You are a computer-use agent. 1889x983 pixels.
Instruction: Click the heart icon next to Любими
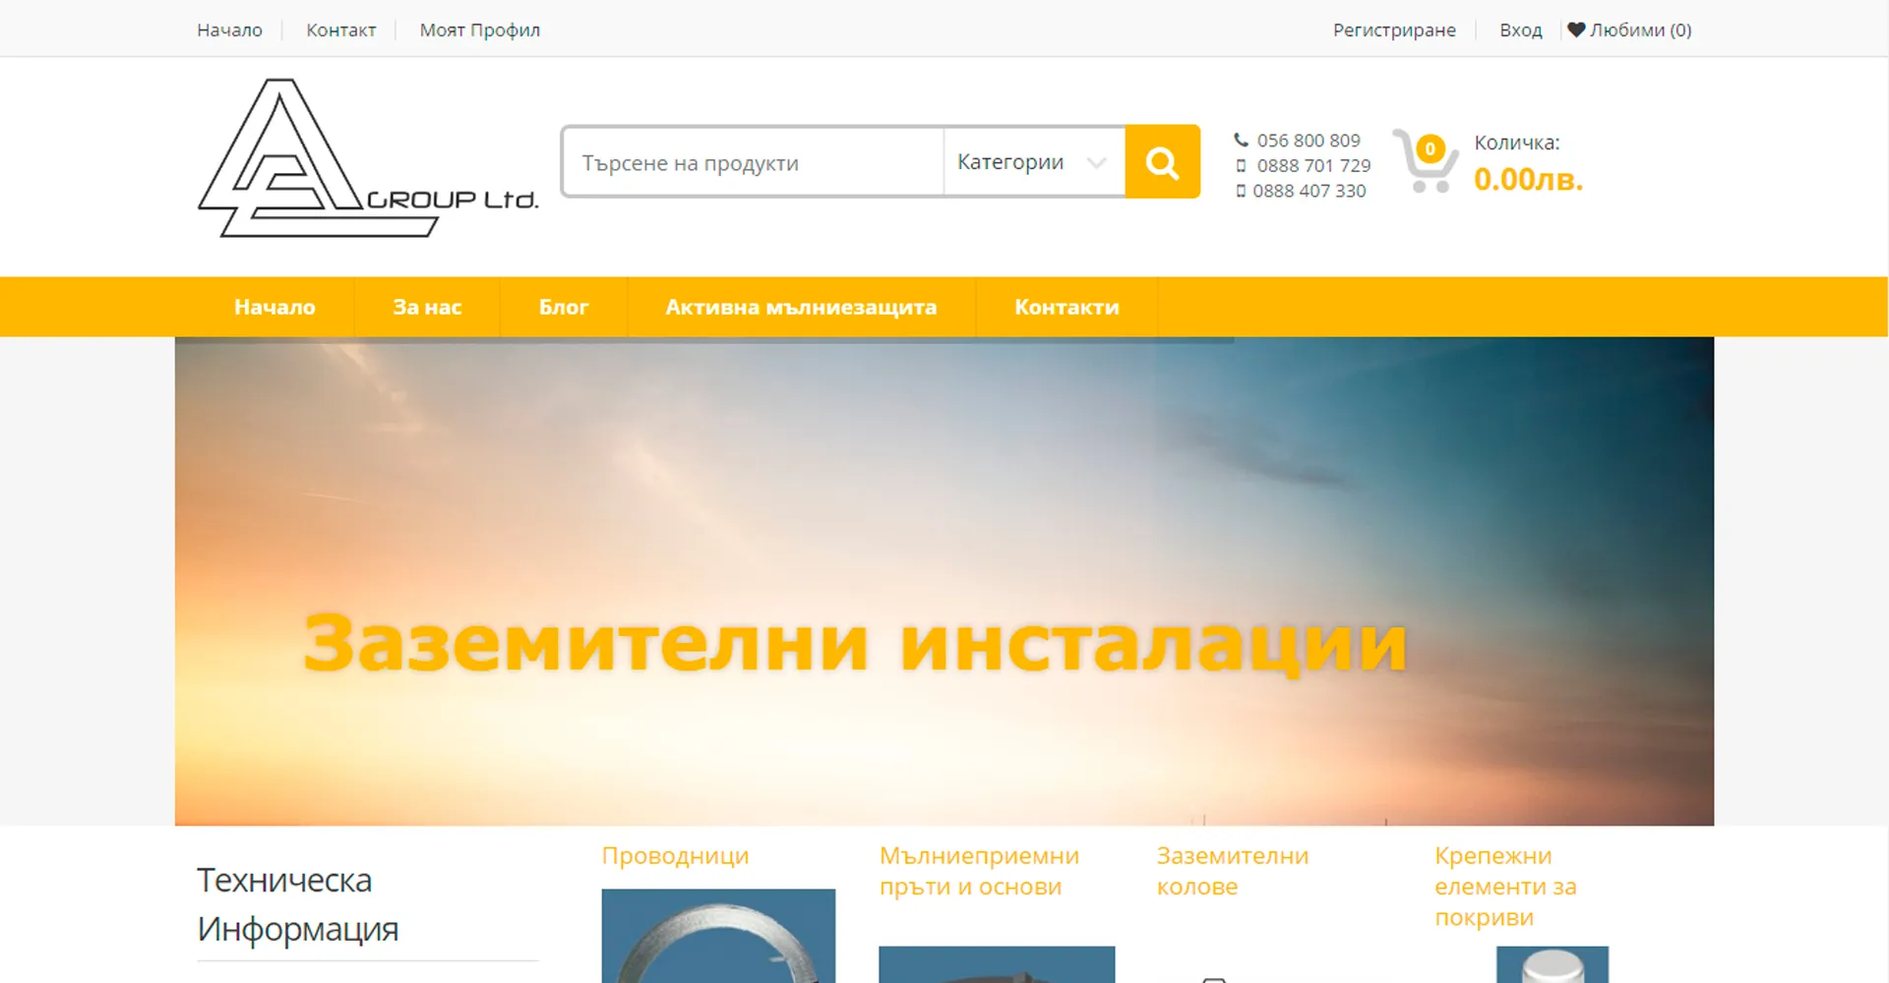click(1577, 29)
